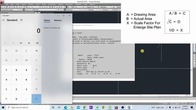196x110 pixels.
Task: Click the hatch Area 8557.4sq in line
Action: (93, 72)
